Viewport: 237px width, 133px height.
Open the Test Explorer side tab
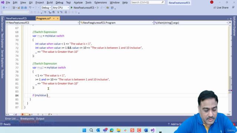(x=2, y=41)
